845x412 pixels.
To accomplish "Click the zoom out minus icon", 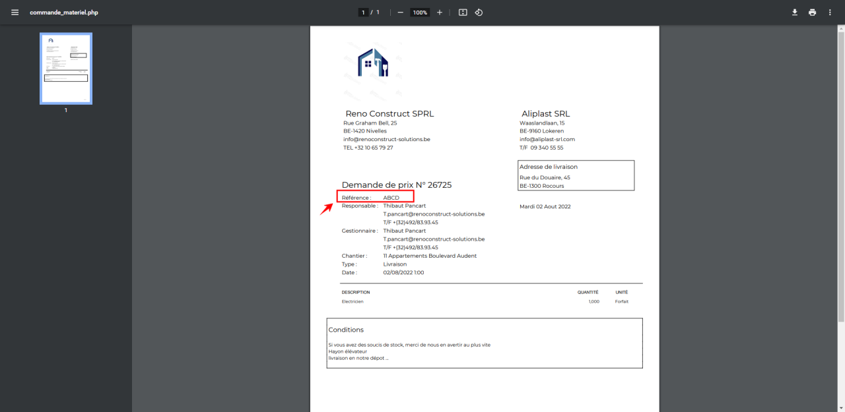I will pyautogui.click(x=400, y=13).
